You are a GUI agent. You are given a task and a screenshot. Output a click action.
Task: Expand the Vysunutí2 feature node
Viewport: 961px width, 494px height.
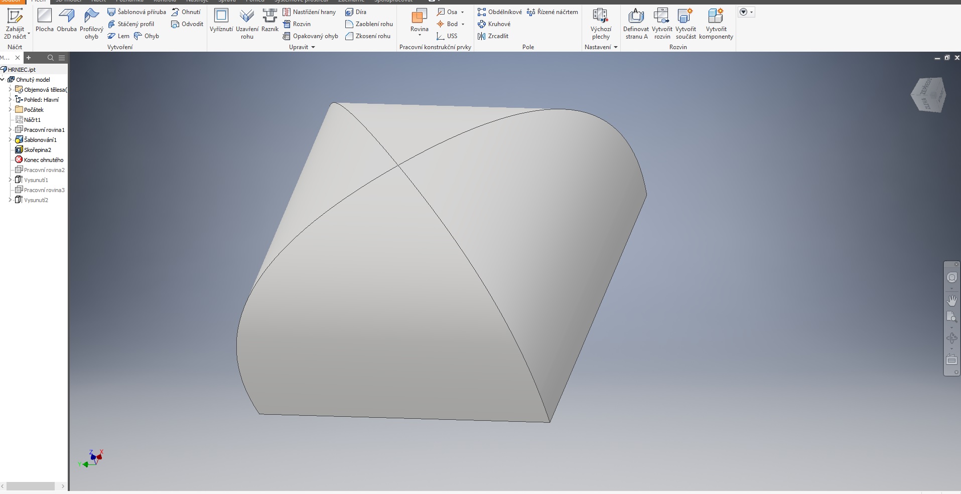pos(10,200)
